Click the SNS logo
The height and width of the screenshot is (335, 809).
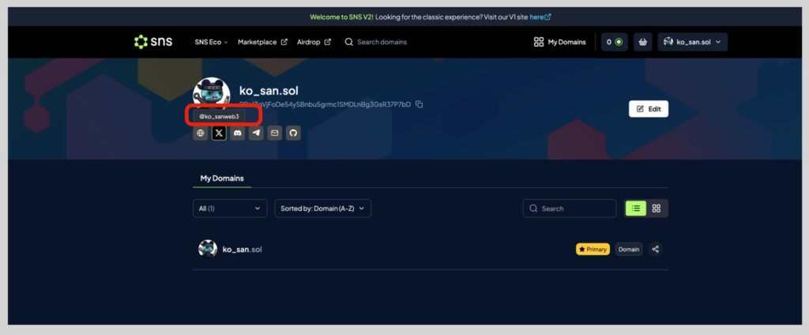[153, 42]
